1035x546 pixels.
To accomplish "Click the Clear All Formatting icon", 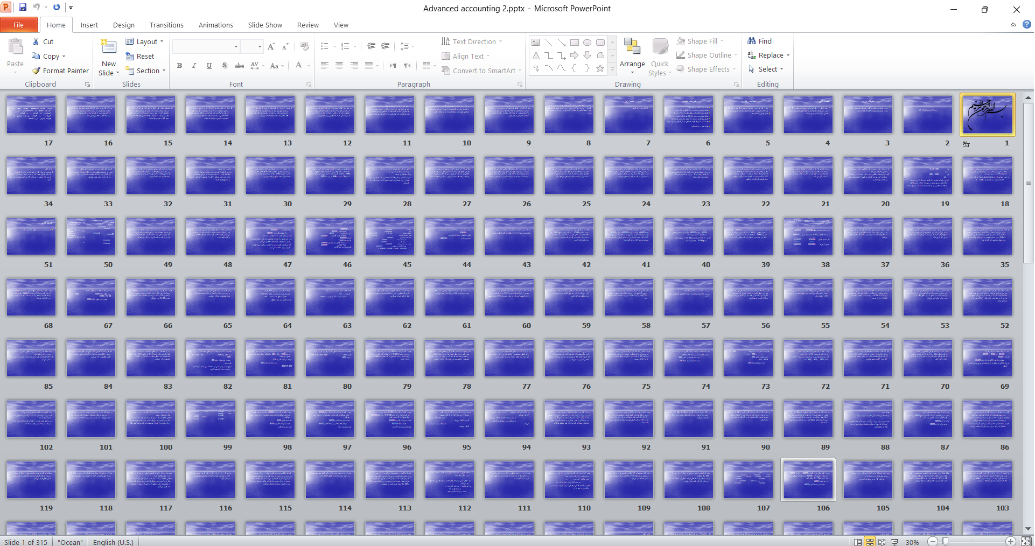I will 305,47.
